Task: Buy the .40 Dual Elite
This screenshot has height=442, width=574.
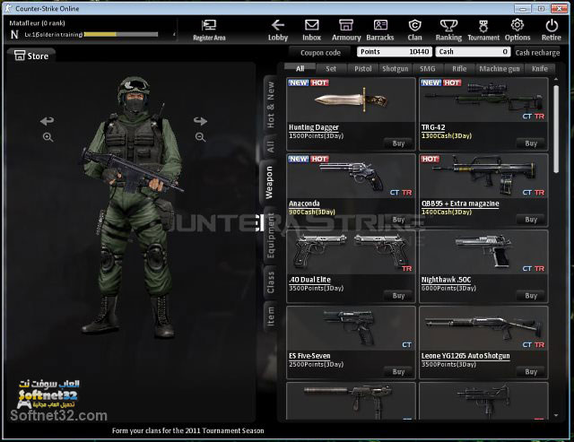Action: [398, 296]
